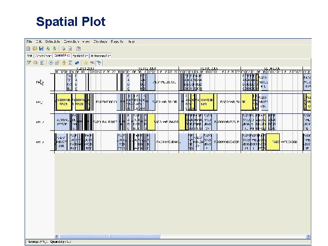Click the horizontal scrollbar thumb
The width and height of the screenshot is (328, 246).
click(110, 236)
